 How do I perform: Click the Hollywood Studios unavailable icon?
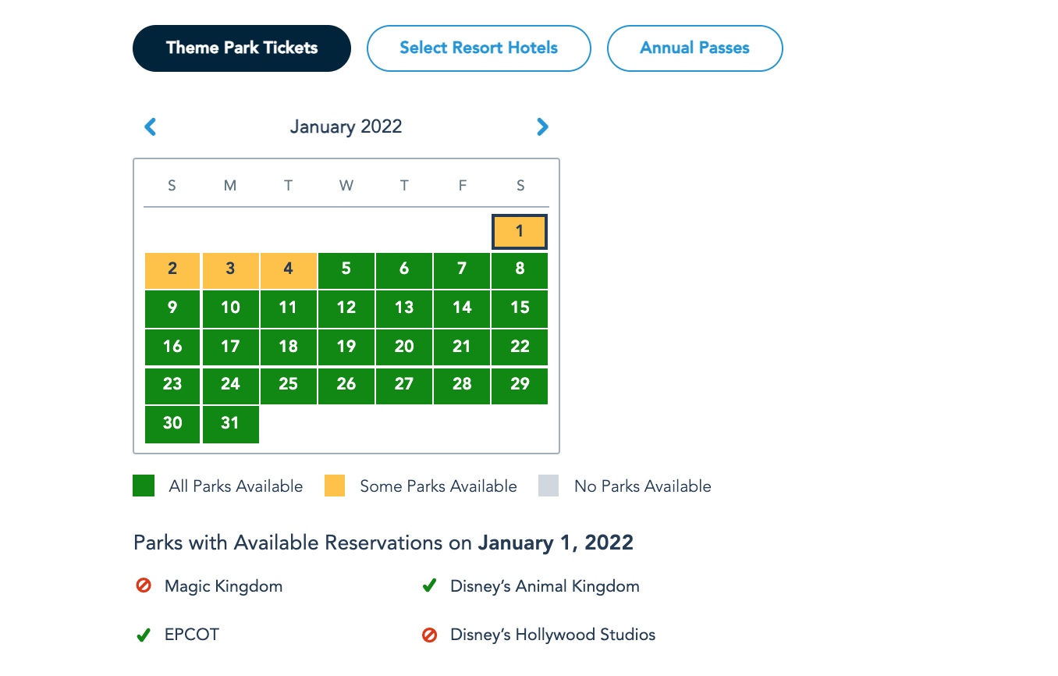coord(429,635)
